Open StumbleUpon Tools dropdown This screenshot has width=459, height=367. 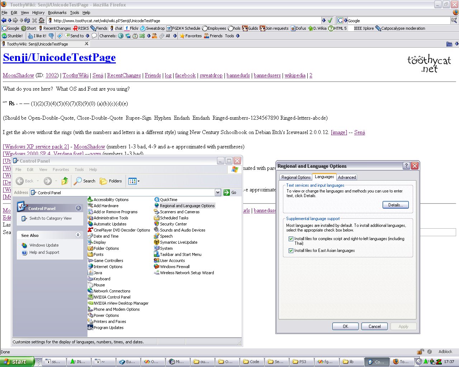pyautogui.click(x=238, y=36)
